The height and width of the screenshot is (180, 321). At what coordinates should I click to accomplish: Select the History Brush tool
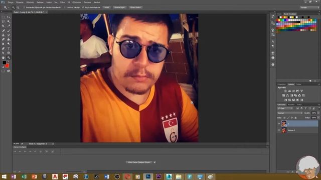9,35
